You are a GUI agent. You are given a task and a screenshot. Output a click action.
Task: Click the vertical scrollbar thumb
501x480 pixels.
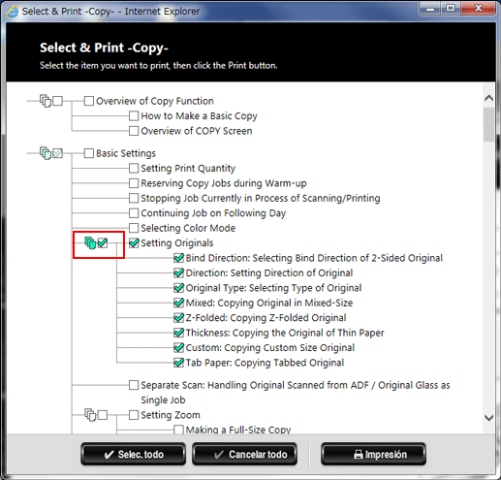(x=488, y=125)
